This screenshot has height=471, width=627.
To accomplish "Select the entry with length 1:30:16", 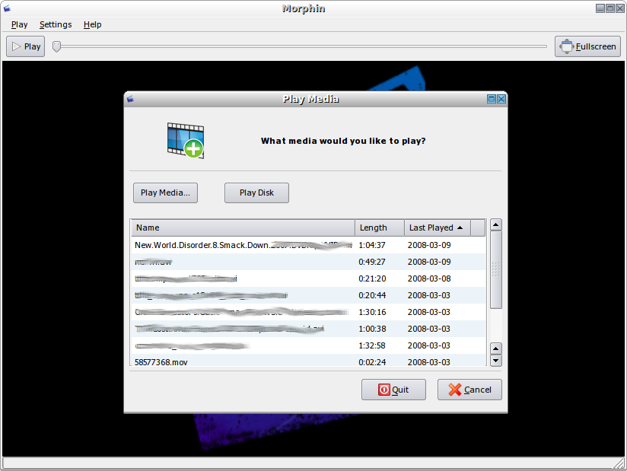I will pyautogui.click(x=308, y=312).
